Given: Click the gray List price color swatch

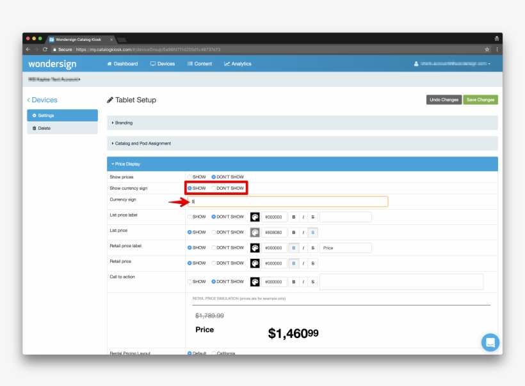Looking at the screenshot, I should pos(255,233).
